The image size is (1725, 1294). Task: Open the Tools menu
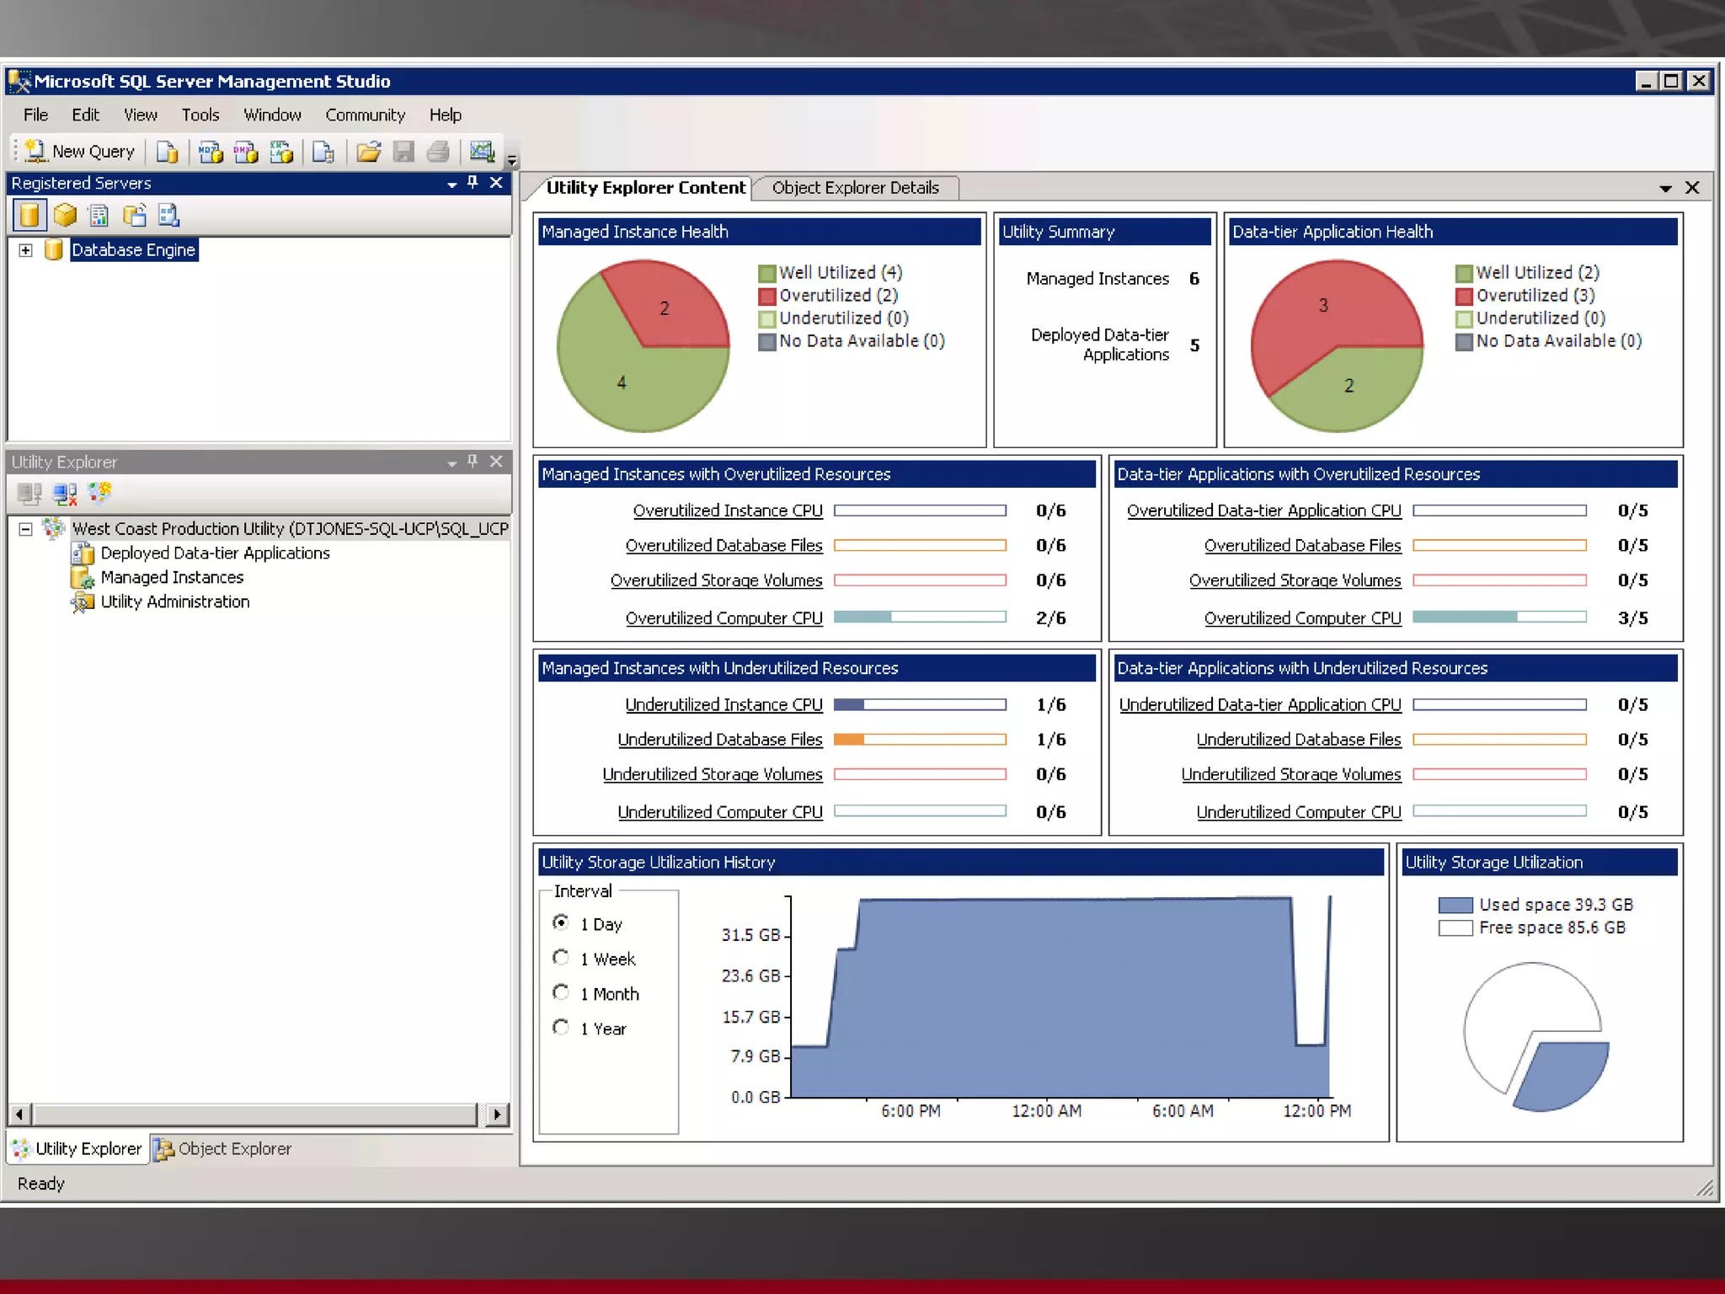point(200,115)
